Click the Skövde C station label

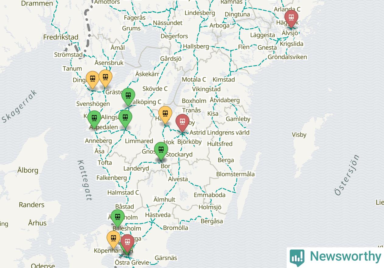click(155, 89)
